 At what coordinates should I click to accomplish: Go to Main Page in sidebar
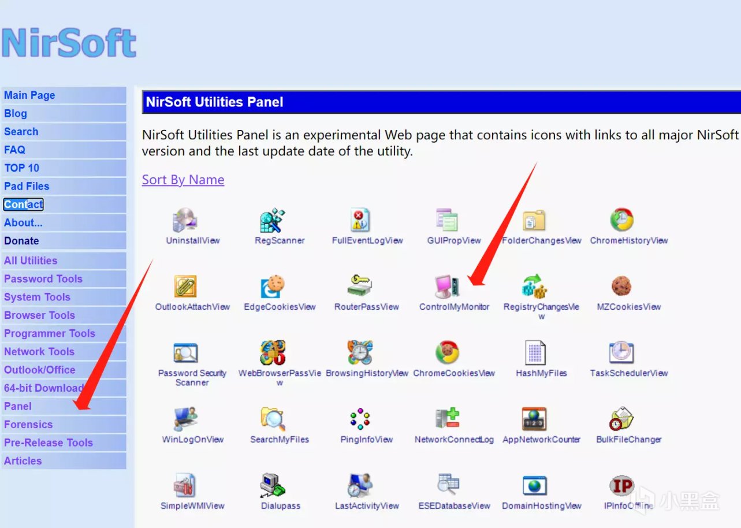[64, 95]
